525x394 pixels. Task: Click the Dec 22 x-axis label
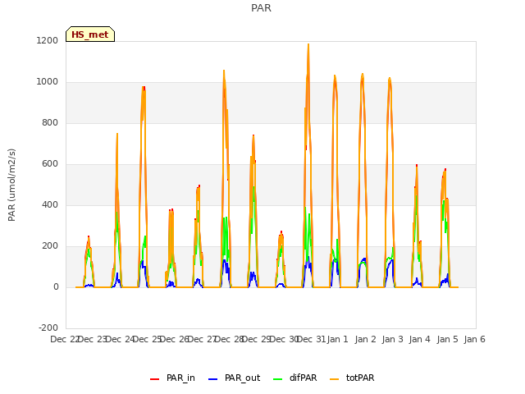pos(65,339)
